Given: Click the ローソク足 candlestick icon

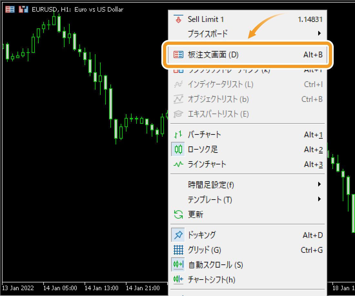Looking at the screenshot, I should [x=178, y=149].
